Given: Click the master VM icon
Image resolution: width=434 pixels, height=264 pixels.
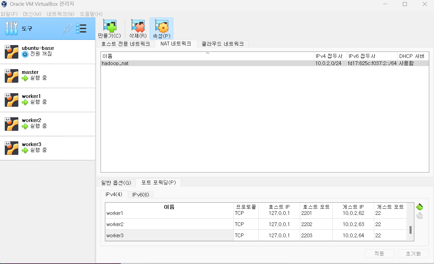Looking at the screenshot, I should coord(12,76).
